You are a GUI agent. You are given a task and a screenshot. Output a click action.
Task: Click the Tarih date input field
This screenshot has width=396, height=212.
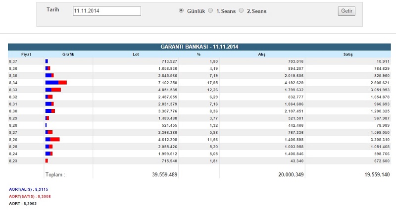click(x=107, y=11)
